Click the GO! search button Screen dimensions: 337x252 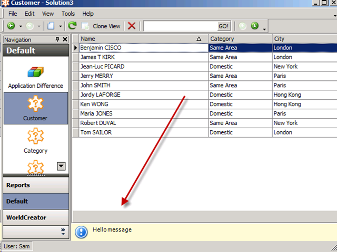pyautogui.click(x=223, y=26)
